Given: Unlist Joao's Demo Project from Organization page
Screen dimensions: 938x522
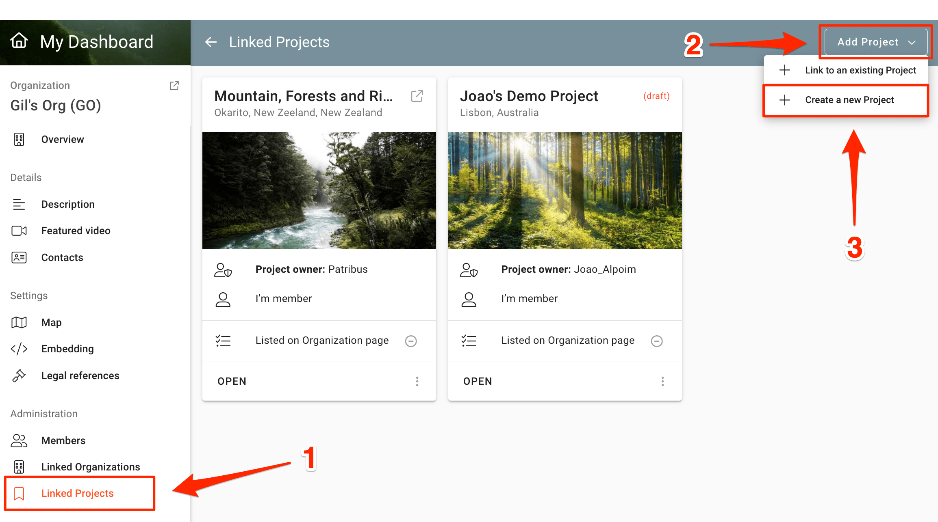Looking at the screenshot, I should coord(656,341).
